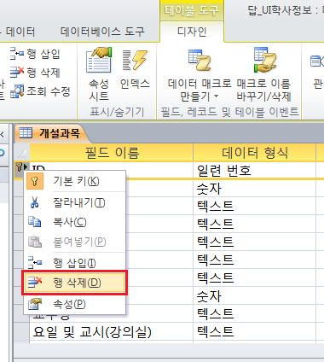Screen dimensions: 324x362
Task: Choose 행 삭제(D) in the context menu
Action: (x=74, y=283)
